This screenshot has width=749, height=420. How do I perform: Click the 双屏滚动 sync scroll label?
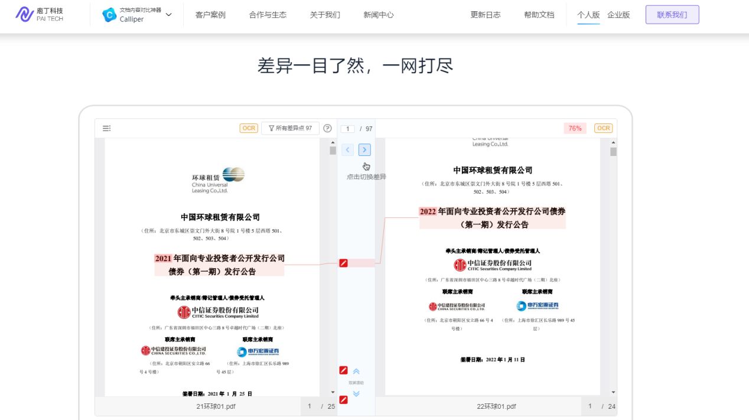tap(356, 383)
